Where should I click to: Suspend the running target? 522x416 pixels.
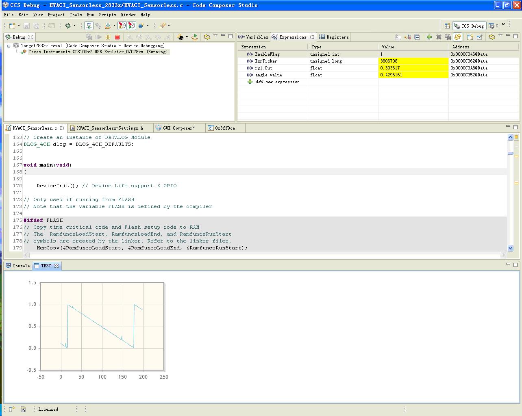coord(108,37)
